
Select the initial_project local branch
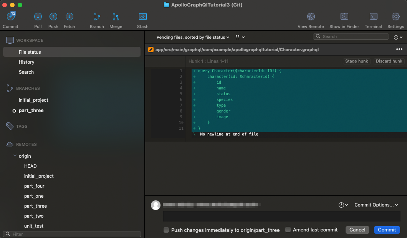pyautogui.click(x=33, y=100)
